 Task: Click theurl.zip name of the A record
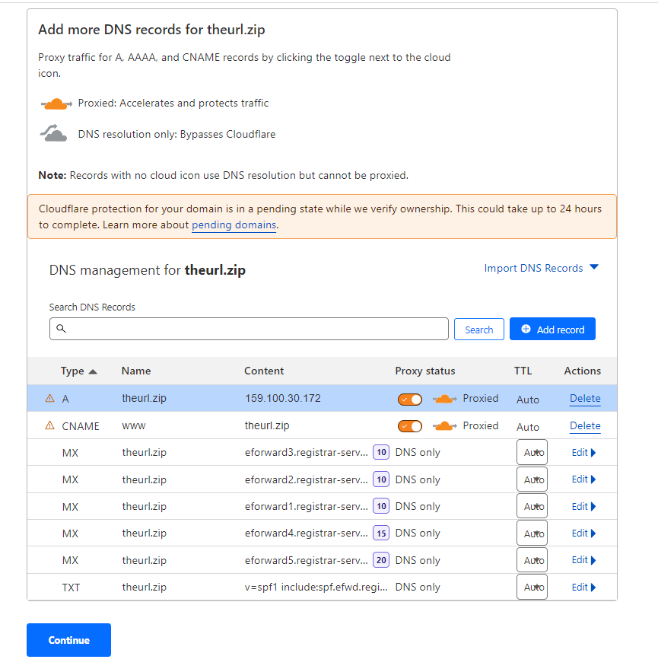pos(144,398)
